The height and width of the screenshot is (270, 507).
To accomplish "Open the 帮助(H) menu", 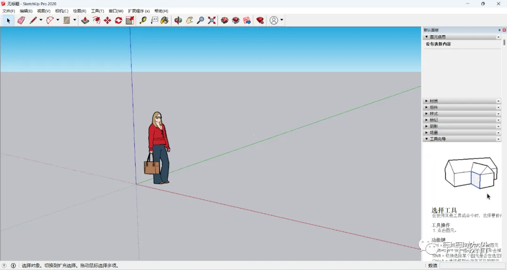I will coord(161,11).
